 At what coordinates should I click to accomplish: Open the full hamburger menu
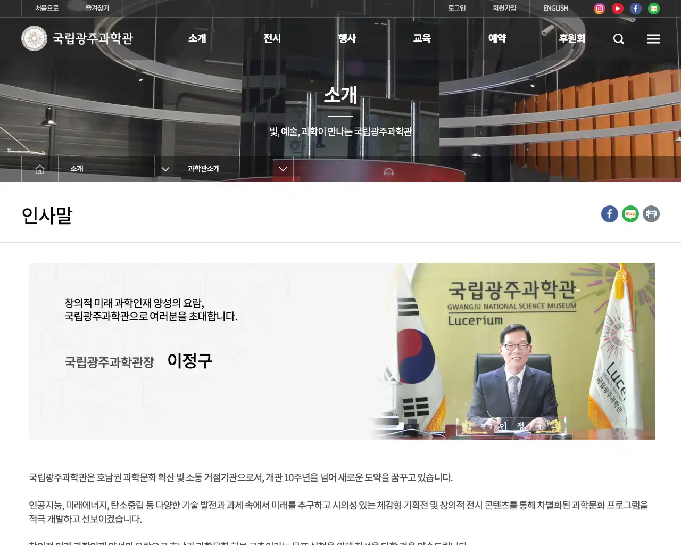(x=653, y=38)
